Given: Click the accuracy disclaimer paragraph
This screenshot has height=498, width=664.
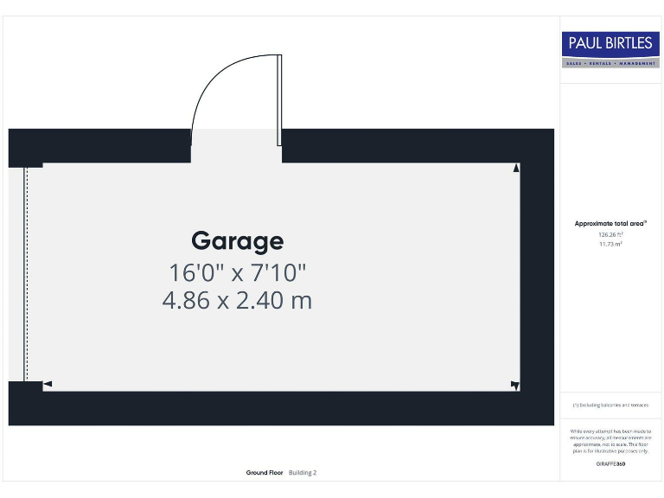Looking at the screenshot, I should 610,441.
